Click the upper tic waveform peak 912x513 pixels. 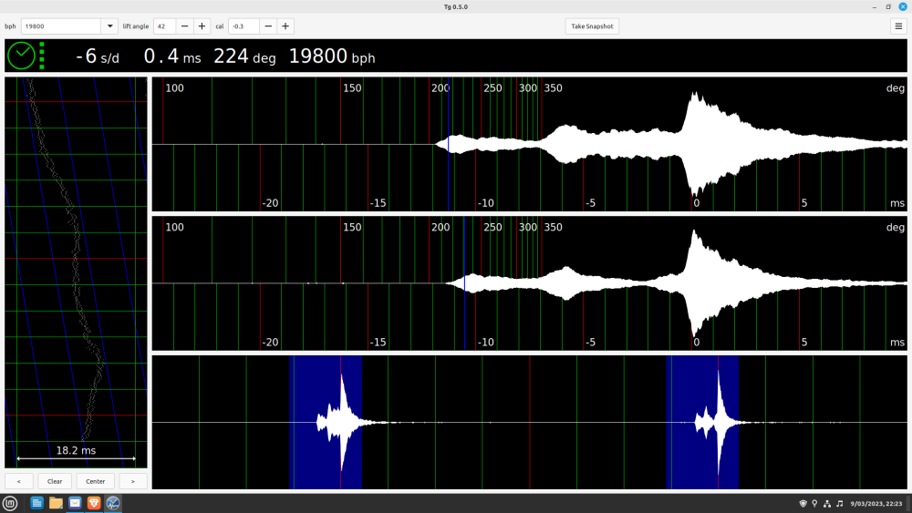694,143
